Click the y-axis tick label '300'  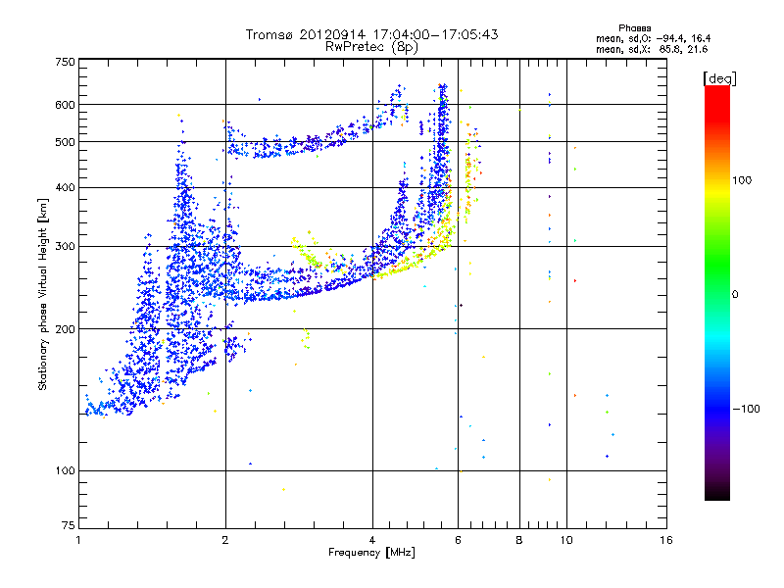tap(65, 247)
